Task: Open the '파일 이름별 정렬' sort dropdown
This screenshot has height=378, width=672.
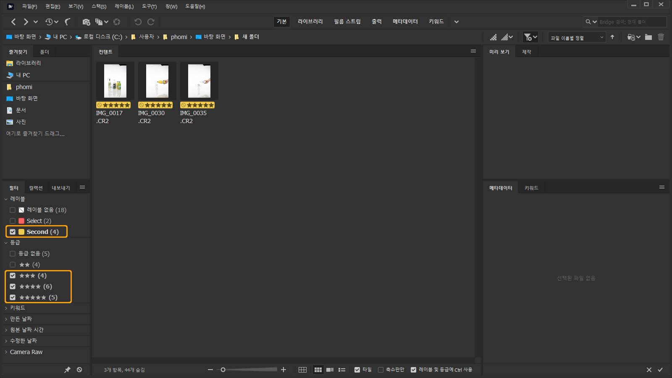Action: tap(577, 37)
